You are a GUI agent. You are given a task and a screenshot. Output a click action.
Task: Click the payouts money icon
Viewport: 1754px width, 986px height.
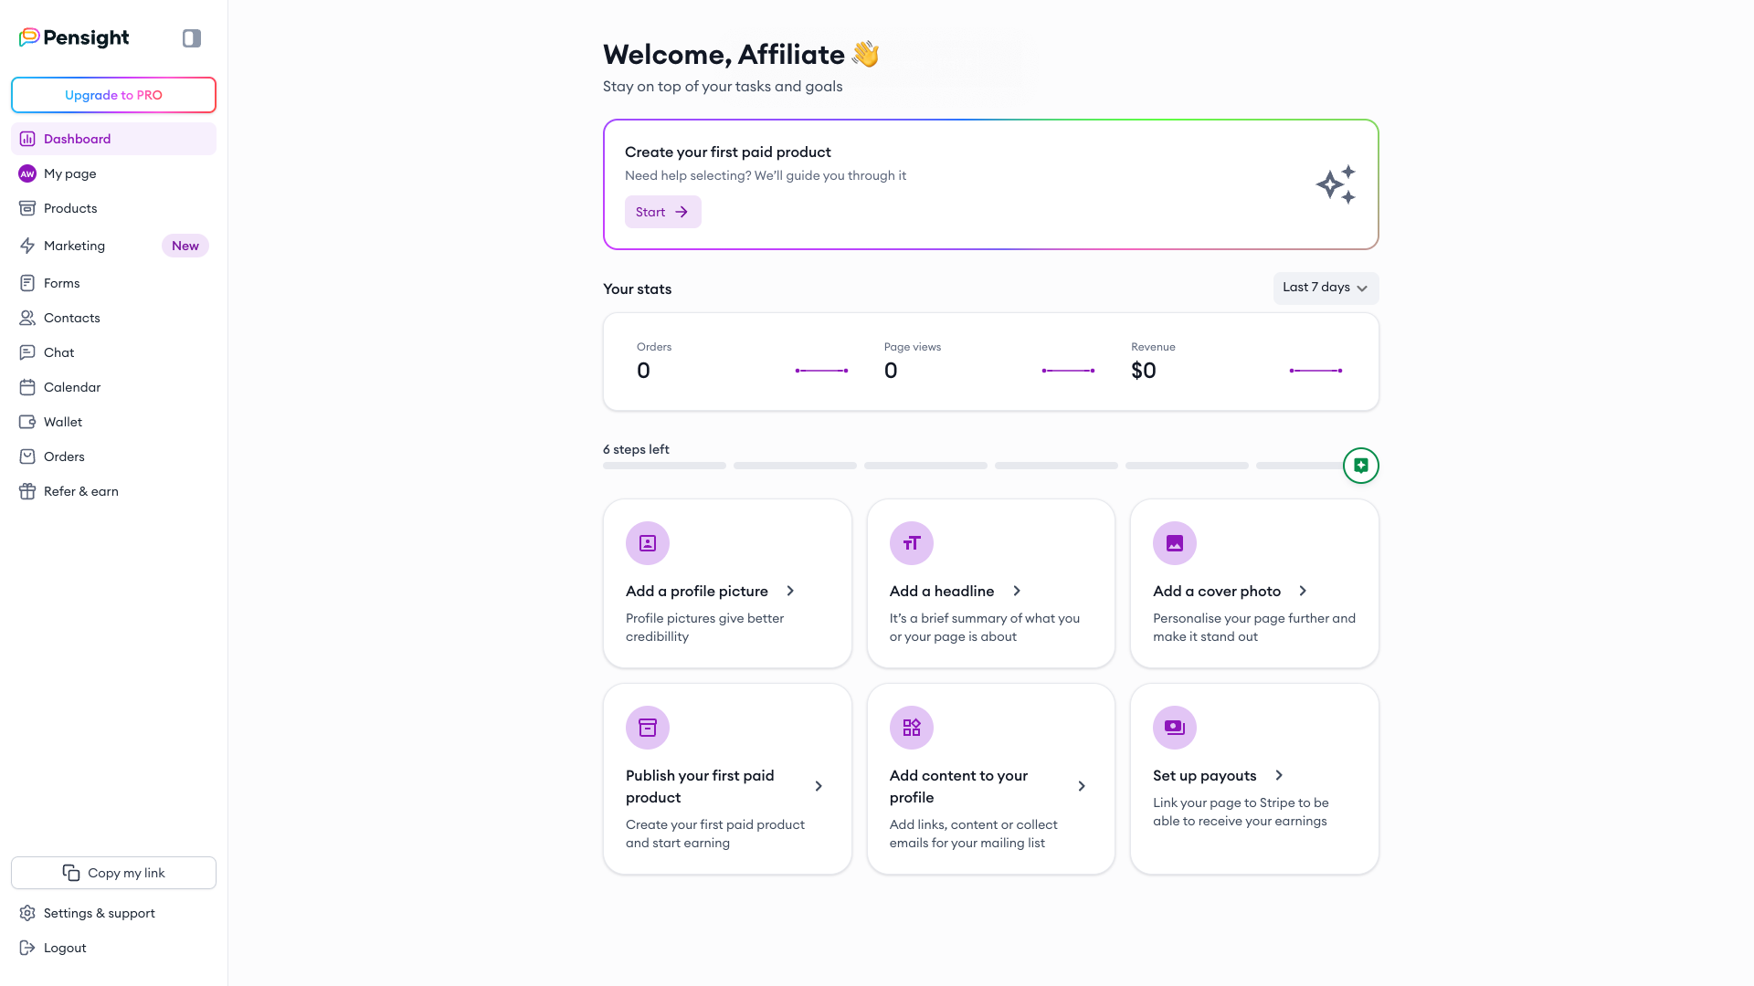coord(1174,728)
